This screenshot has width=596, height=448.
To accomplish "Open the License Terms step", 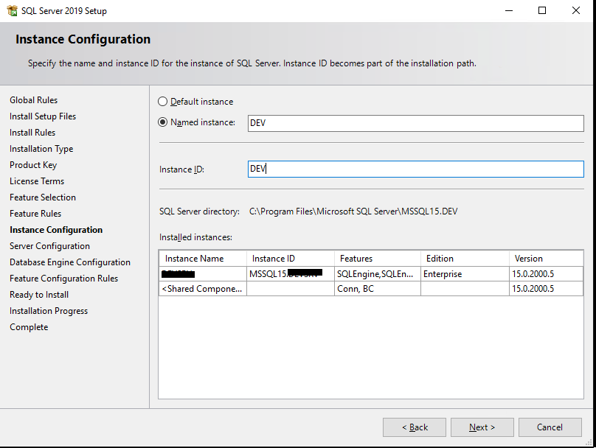I will pos(37,181).
